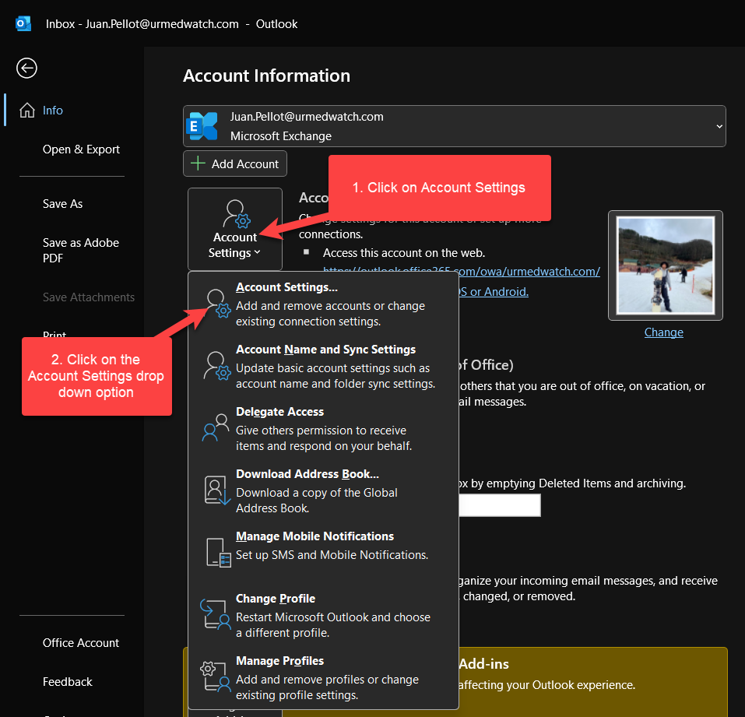Image resolution: width=745 pixels, height=717 pixels.
Task: Open the Office Account page
Action: click(x=81, y=643)
